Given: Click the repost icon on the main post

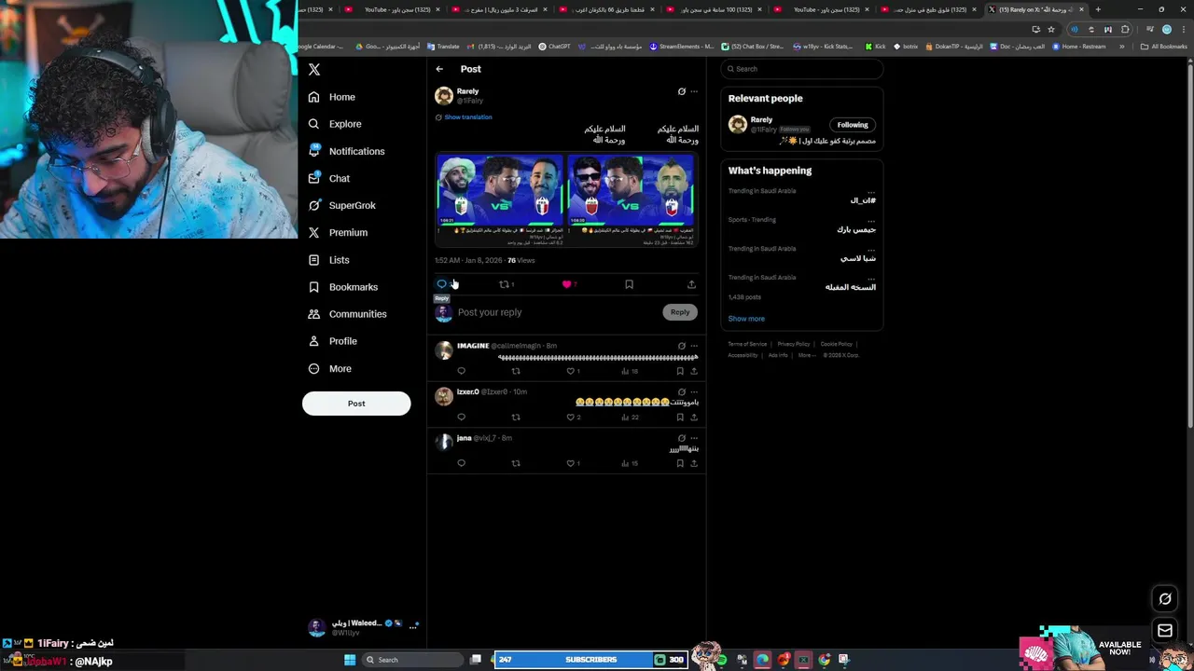Looking at the screenshot, I should (504, 284).
